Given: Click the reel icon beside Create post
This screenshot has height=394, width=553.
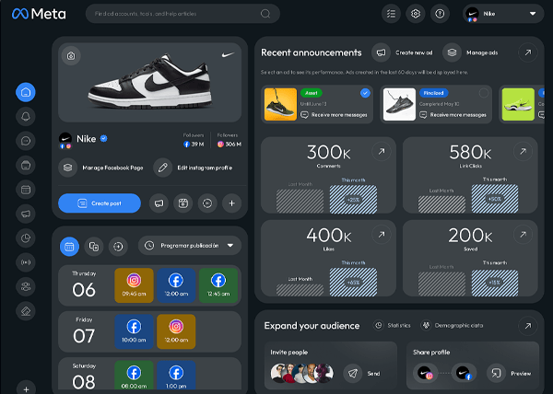Looking at the screenshot, I should coord(183,203).
